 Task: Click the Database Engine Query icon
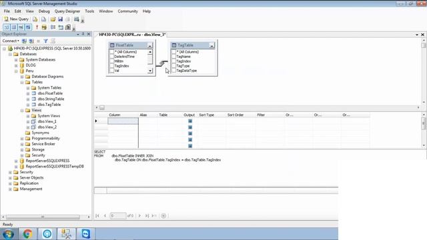(35, 19)
